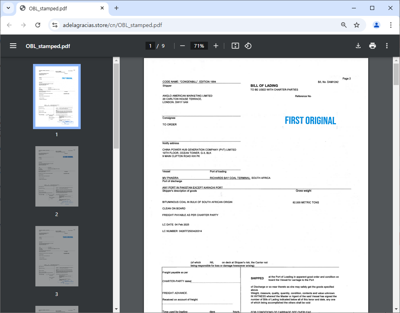The width and height of the screenshot is (400, 313).
Task: Toggle the PDF sidebar menu icon
Action: pyautogui.click(x=13, y=46)
